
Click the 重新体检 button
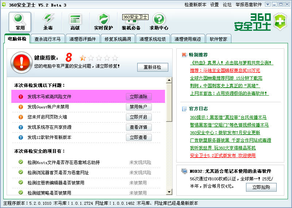point(153,67)
